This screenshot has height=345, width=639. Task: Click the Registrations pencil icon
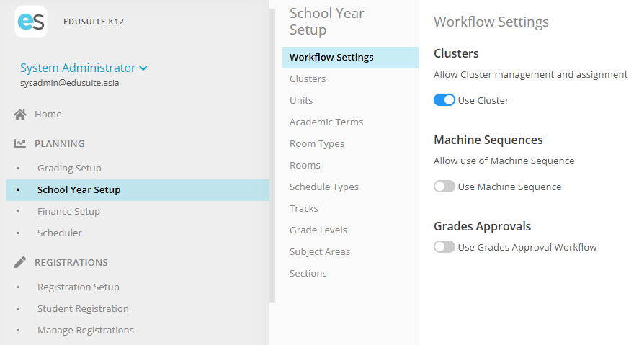point(20,262)
